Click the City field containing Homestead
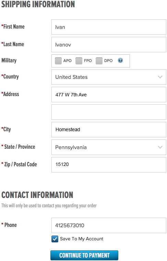This screenshot has height=261, width=167. [x=109, y=130]
